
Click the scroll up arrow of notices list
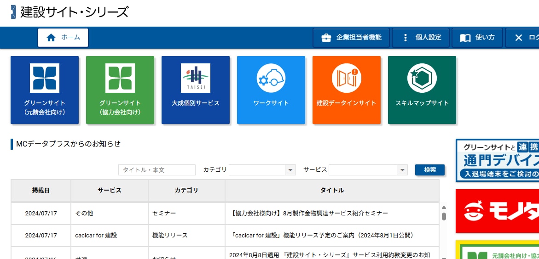(x=444, y=207)
